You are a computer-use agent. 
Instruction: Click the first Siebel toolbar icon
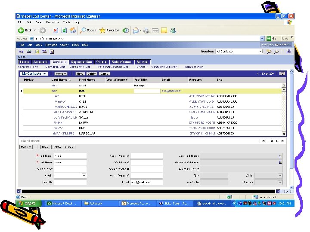(x=21, y=52)
